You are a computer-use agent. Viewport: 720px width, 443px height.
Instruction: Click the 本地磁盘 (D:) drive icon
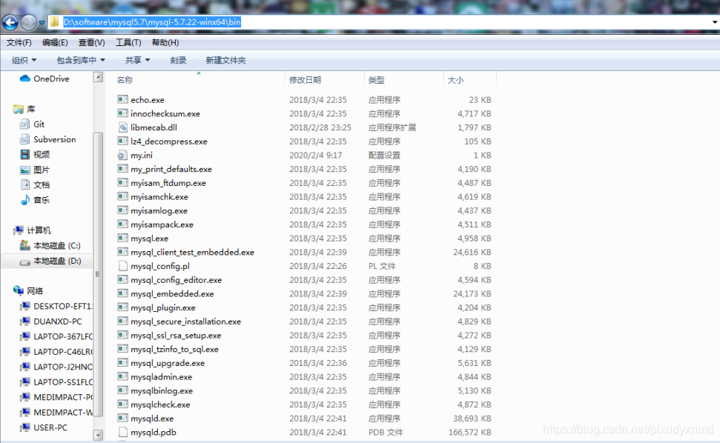pos(24,261)
